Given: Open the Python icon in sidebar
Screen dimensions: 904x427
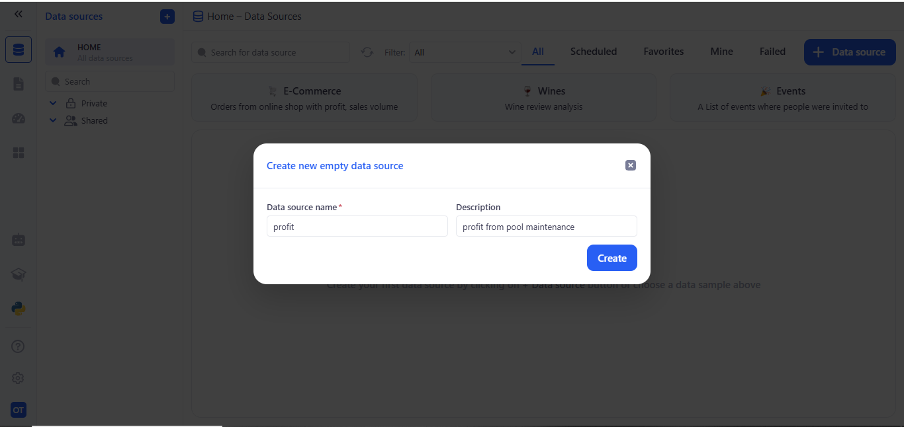Looking at the screenshot, I should tap(19, 309).
